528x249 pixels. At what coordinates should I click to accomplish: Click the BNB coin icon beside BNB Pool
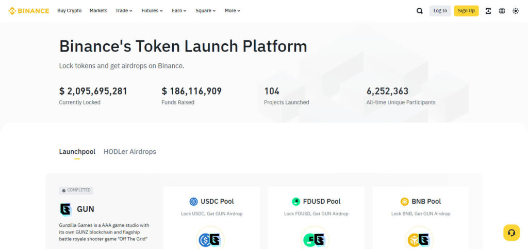click(x=404, y=202)
